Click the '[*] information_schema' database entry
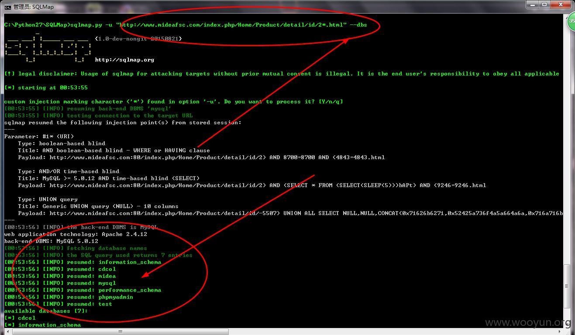The height and width of the screenshot is (335, 575). tap(42, 325)
